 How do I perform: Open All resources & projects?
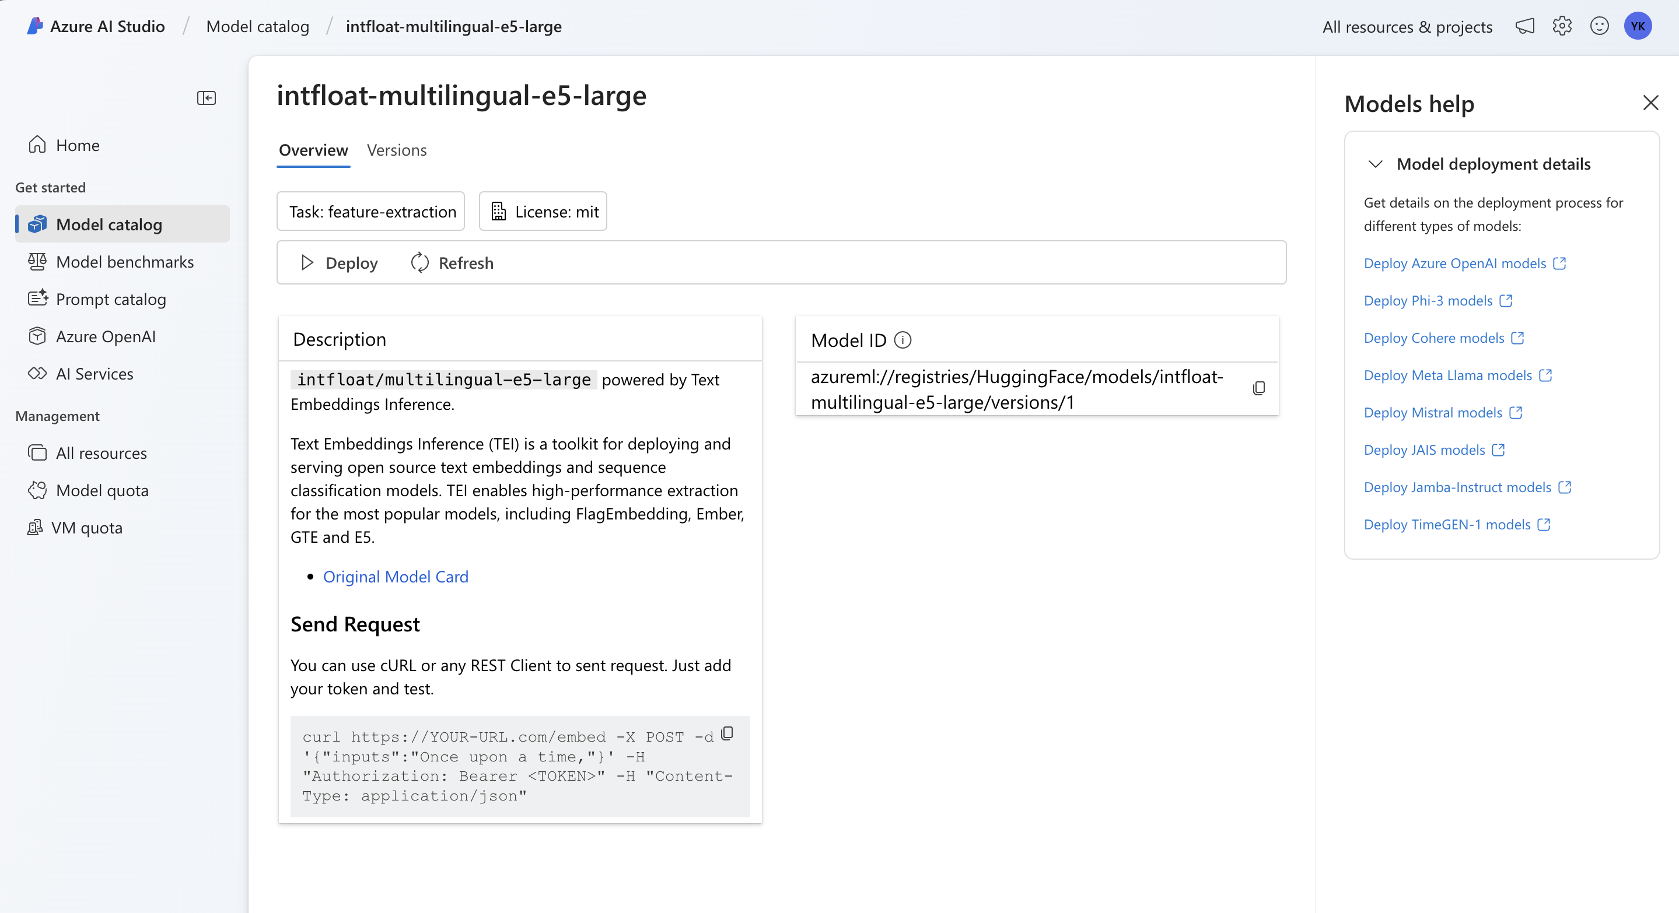pos(1407,27)
